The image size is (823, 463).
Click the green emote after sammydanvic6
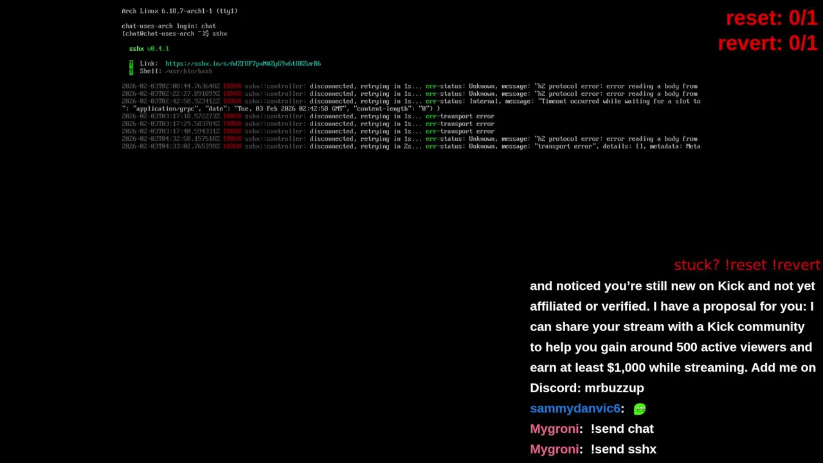click(x=639, y=409)
